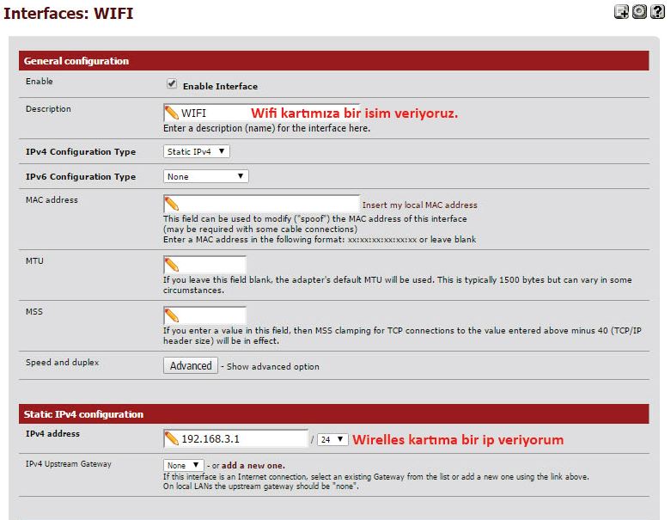This screenshot has width=671, height=520.
Task: Open the question mark help icon
Action: [x=657, y=13]
